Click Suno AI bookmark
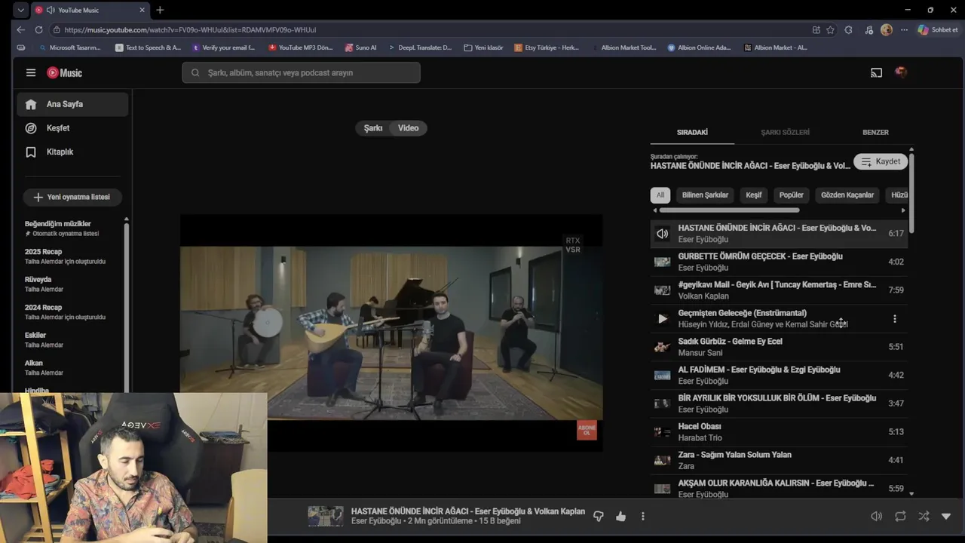 360,48
